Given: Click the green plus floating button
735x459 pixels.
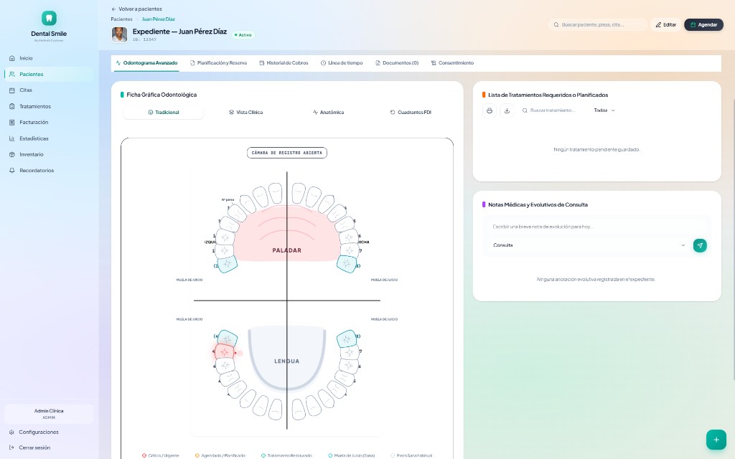Looking at the screenshot, I should (716, 440).
